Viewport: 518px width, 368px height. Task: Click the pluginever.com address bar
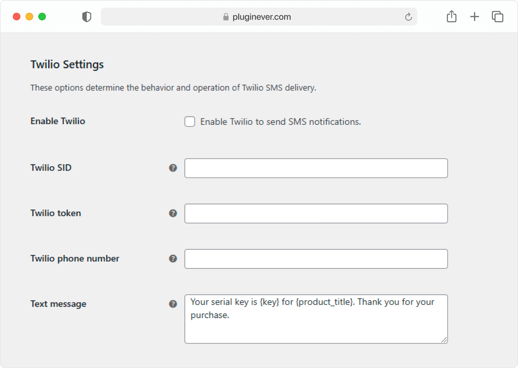coord(259,17)
